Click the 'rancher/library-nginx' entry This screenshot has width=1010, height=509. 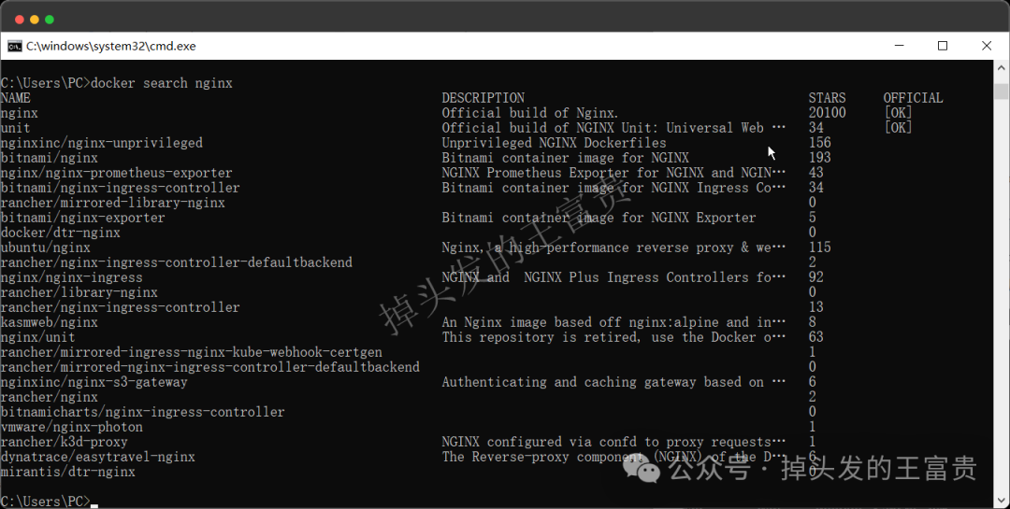79,292
